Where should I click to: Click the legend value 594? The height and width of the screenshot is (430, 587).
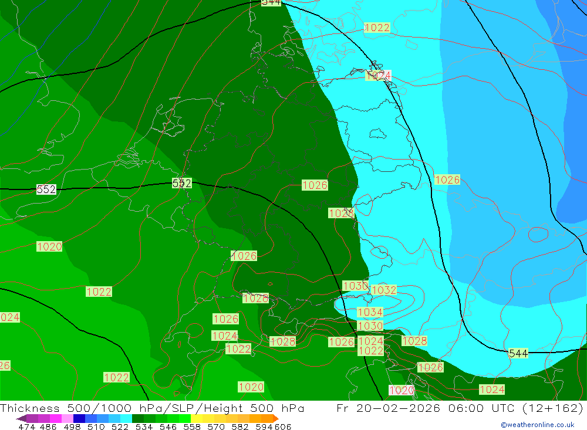(264, 427)
